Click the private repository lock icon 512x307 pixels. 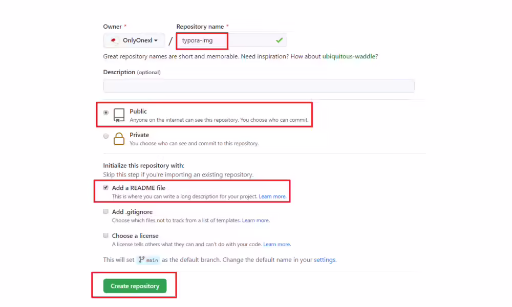click(x=119, y=139)
